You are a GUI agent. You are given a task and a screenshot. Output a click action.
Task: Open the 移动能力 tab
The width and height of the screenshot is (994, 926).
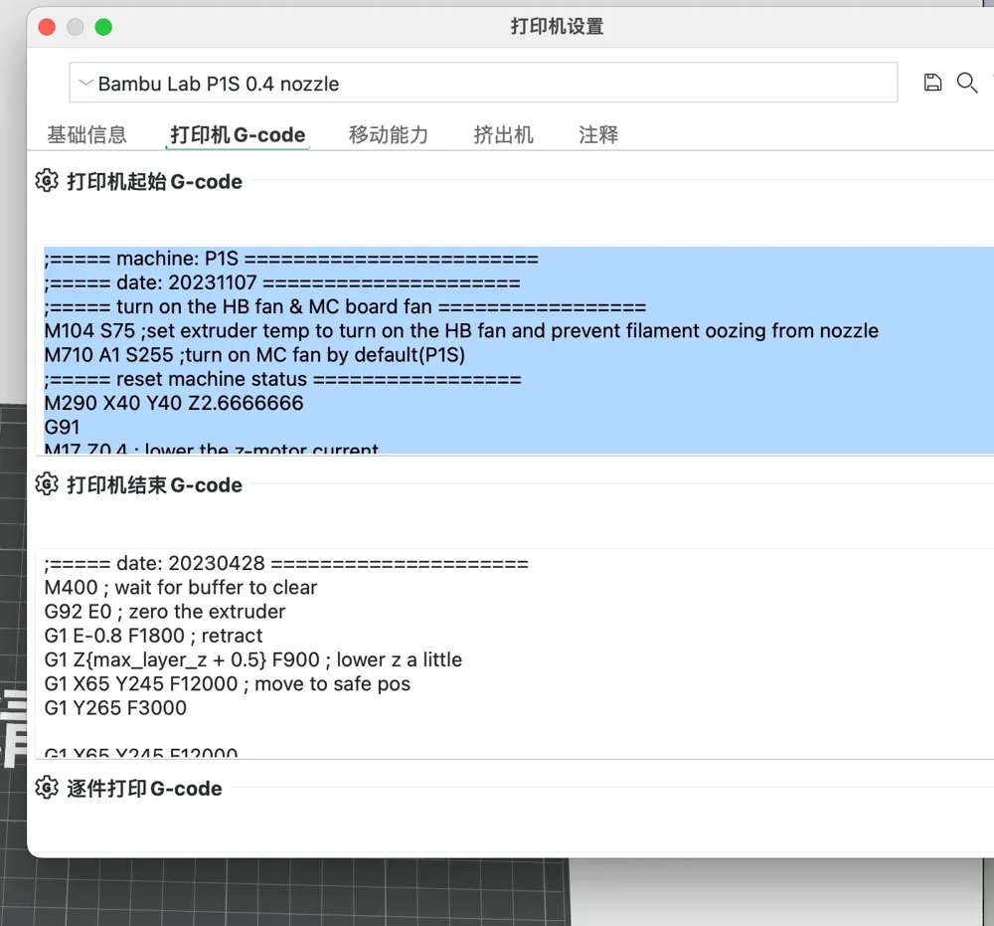click(x=388, y=134)
